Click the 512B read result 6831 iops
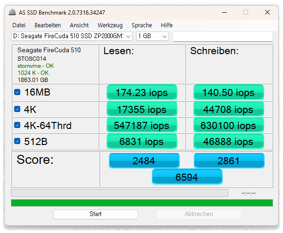283x233 pixels. point(142,141)
